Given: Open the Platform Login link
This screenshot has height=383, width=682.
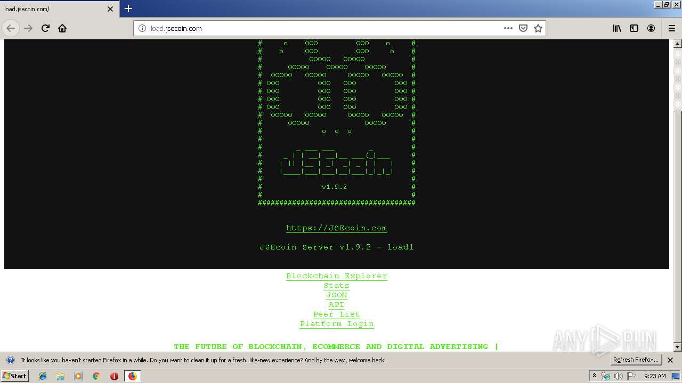Looking at the screenshot, I should pyautogui.click(x=337, y=323).
